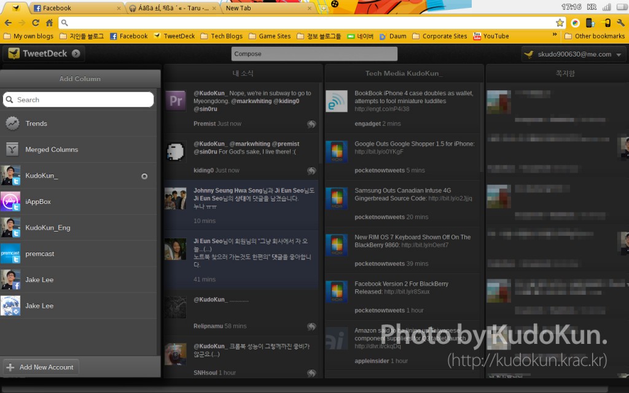The width and height of the screenshot is (629, 393).
Task: Open the new tab plus button
Action: click(323, 8)
